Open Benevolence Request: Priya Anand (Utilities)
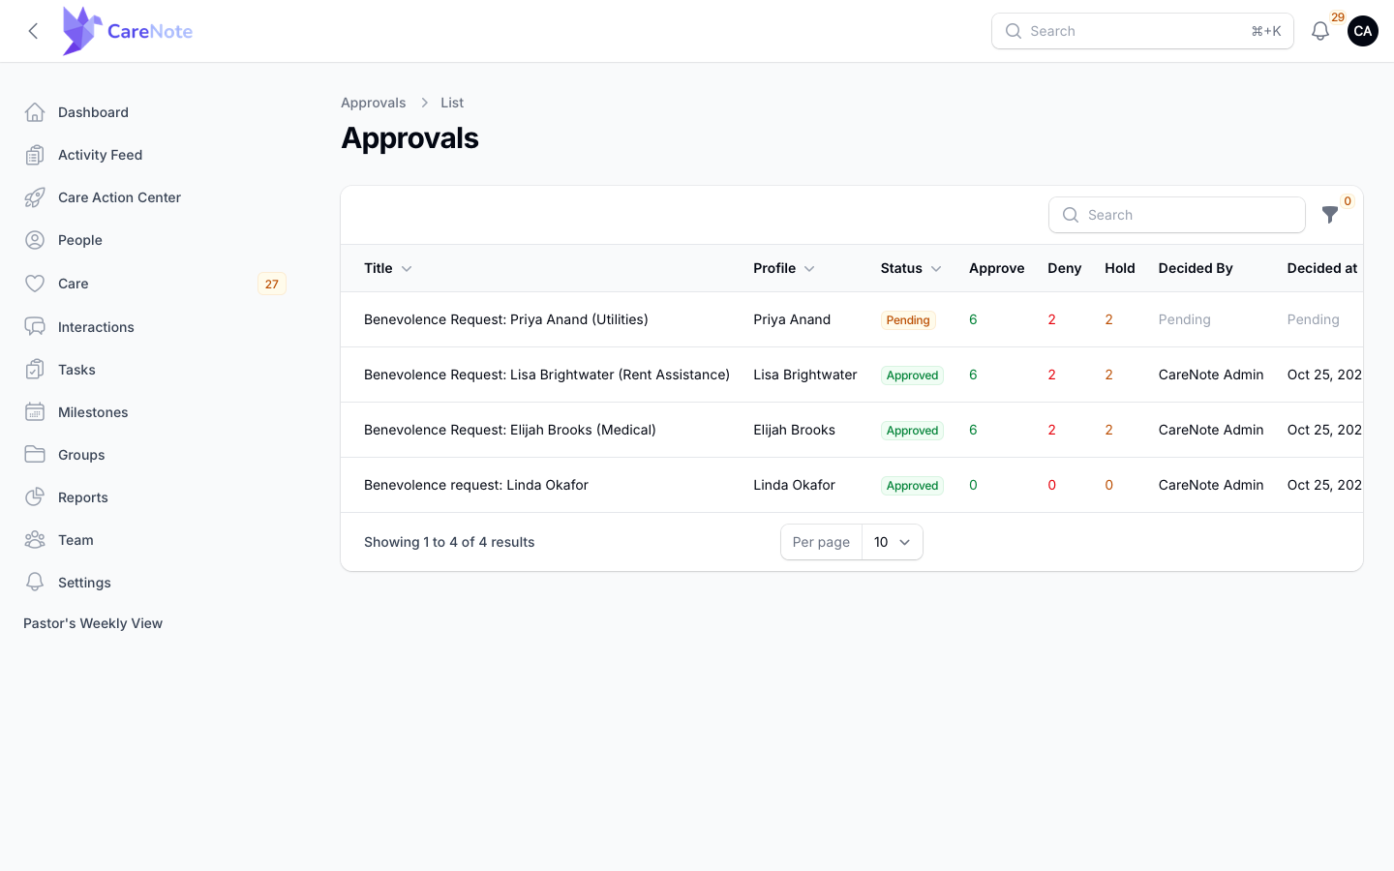1394x871 pixels. 506,319
